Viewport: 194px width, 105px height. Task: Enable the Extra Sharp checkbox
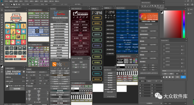coord(29,34)
